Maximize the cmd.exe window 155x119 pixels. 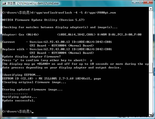click(140, 2)
